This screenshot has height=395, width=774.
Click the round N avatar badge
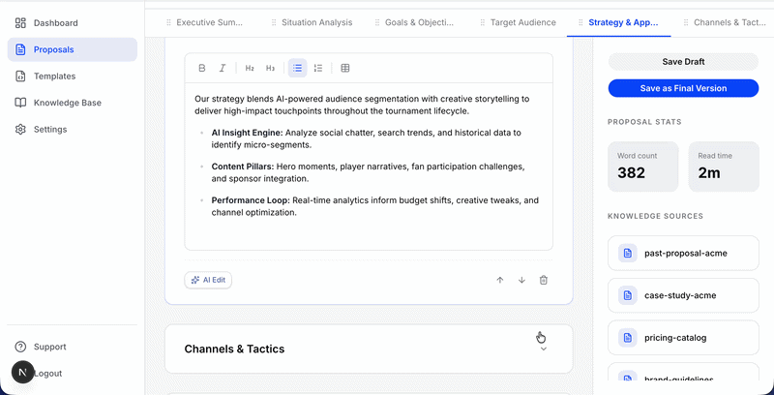tap(22, 373)
